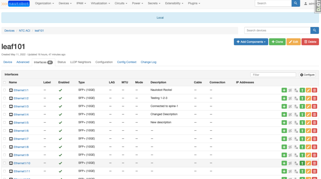This screenshot has width=321, height=179.
Task: Click the admin user icon
Action: pos(305,3)
